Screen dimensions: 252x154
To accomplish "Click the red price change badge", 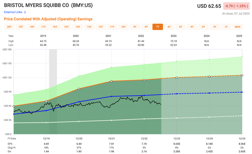I will pos(236,6).
